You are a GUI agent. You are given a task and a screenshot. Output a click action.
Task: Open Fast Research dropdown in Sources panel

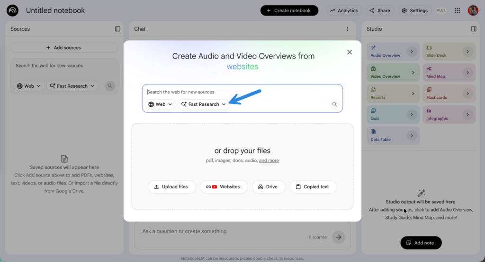[72, 86]
